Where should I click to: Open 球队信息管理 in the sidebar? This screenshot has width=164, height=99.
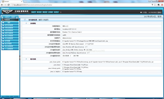pyautogui.click(x=10, y=46)
